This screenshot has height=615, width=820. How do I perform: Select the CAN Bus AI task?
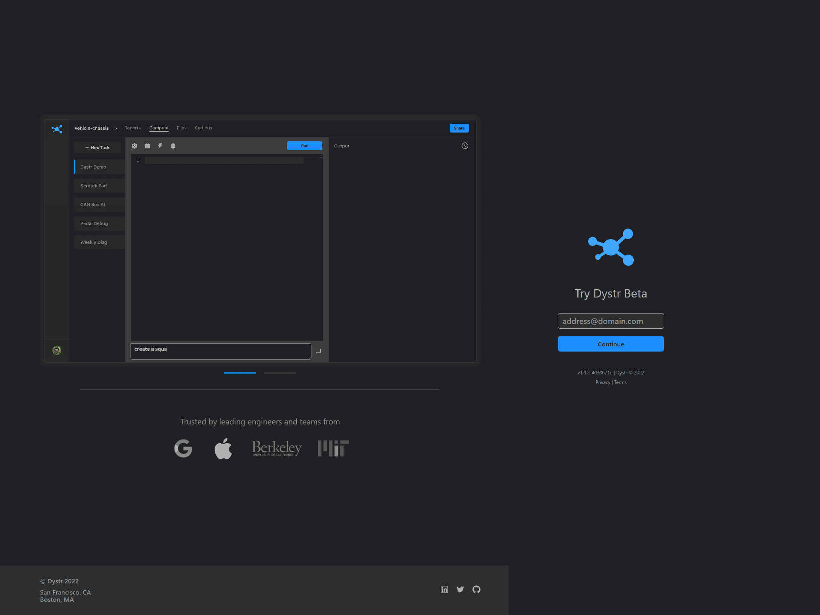[100, 205]
